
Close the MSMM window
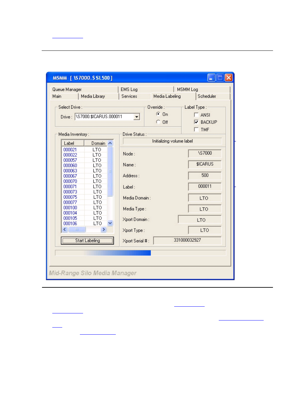pos(228,78)
